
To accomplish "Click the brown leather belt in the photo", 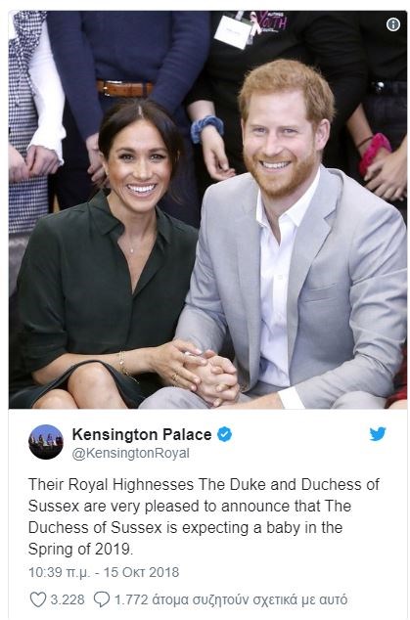I will (124, 89).
